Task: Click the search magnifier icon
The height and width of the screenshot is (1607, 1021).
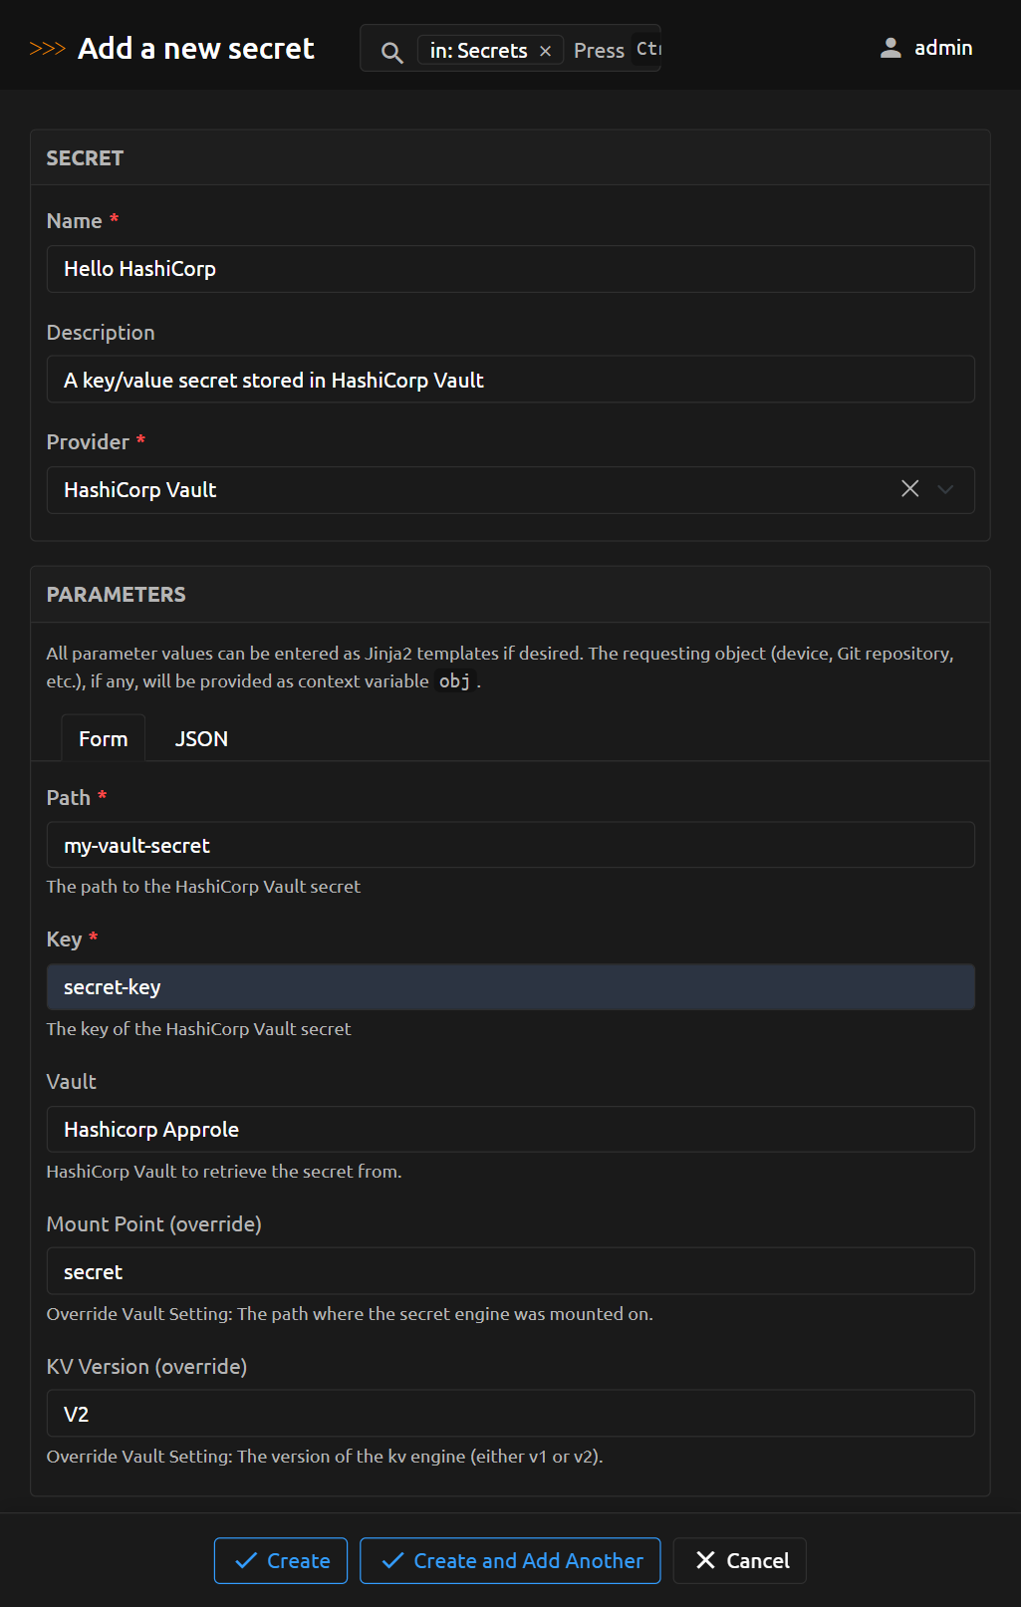Action: (392, 52)
